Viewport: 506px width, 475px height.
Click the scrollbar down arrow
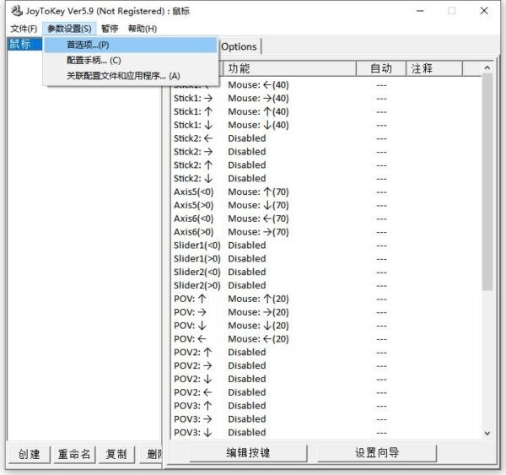point(487,433)
